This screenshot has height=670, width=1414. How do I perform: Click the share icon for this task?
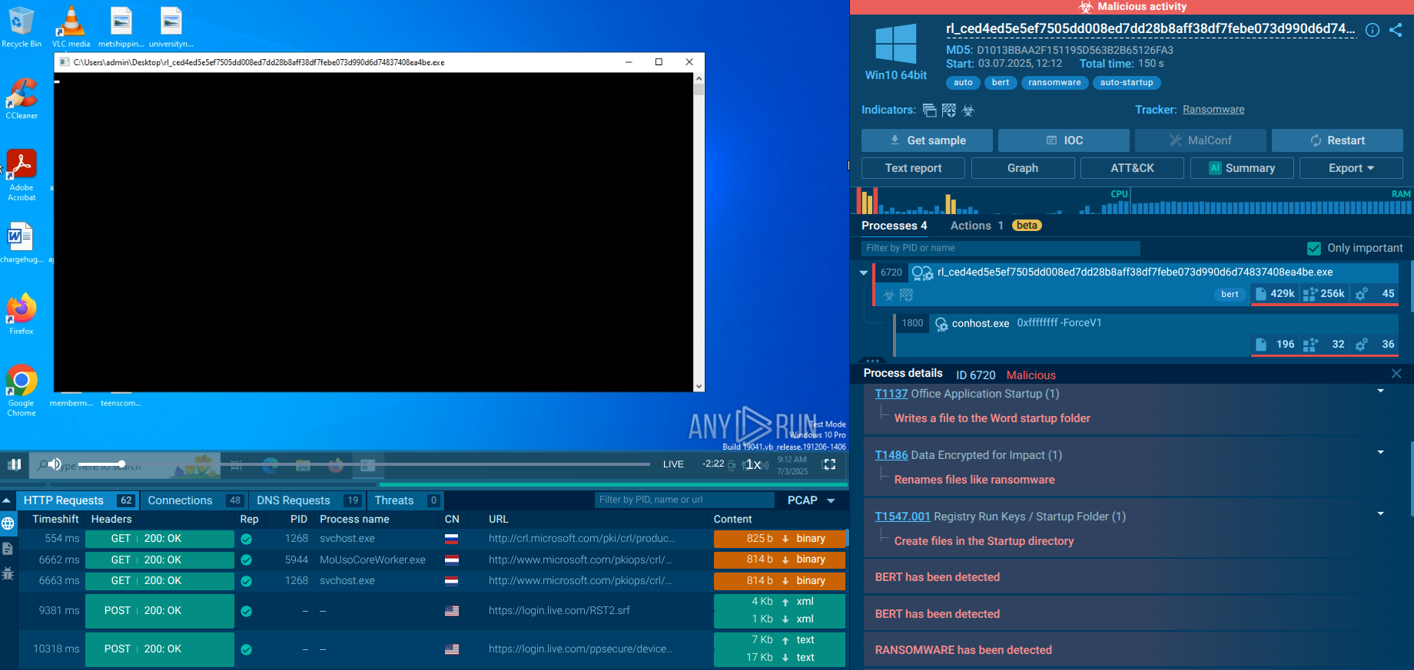1396,30
